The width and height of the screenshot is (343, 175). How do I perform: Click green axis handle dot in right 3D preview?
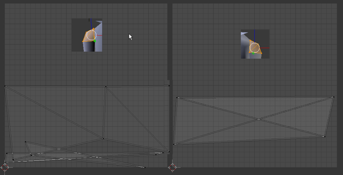point(253,53)
